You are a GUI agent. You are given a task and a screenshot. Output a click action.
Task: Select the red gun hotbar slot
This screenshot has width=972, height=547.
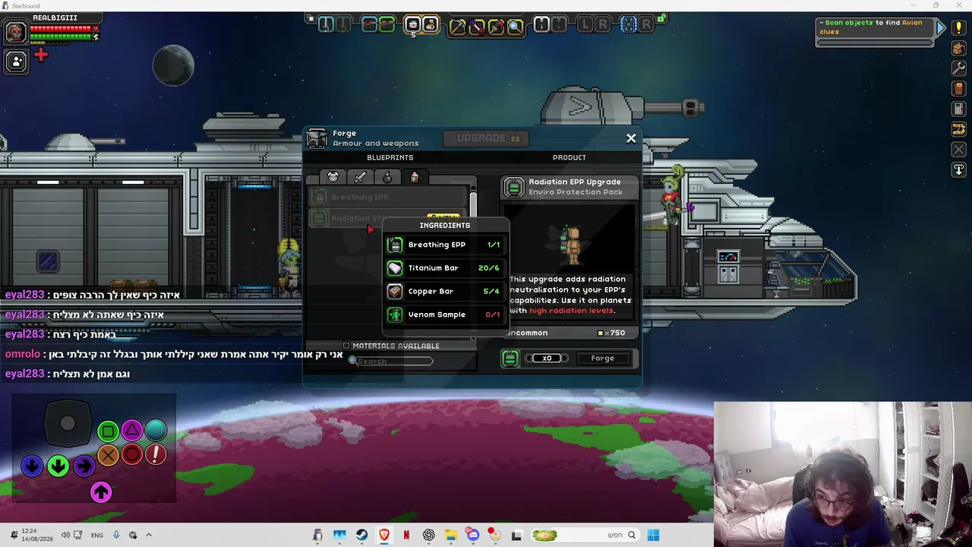pyautogui.click(x=369, y=25)
